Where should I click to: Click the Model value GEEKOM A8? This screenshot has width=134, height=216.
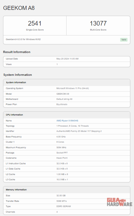pyautogui.click(x=63, y=94)
